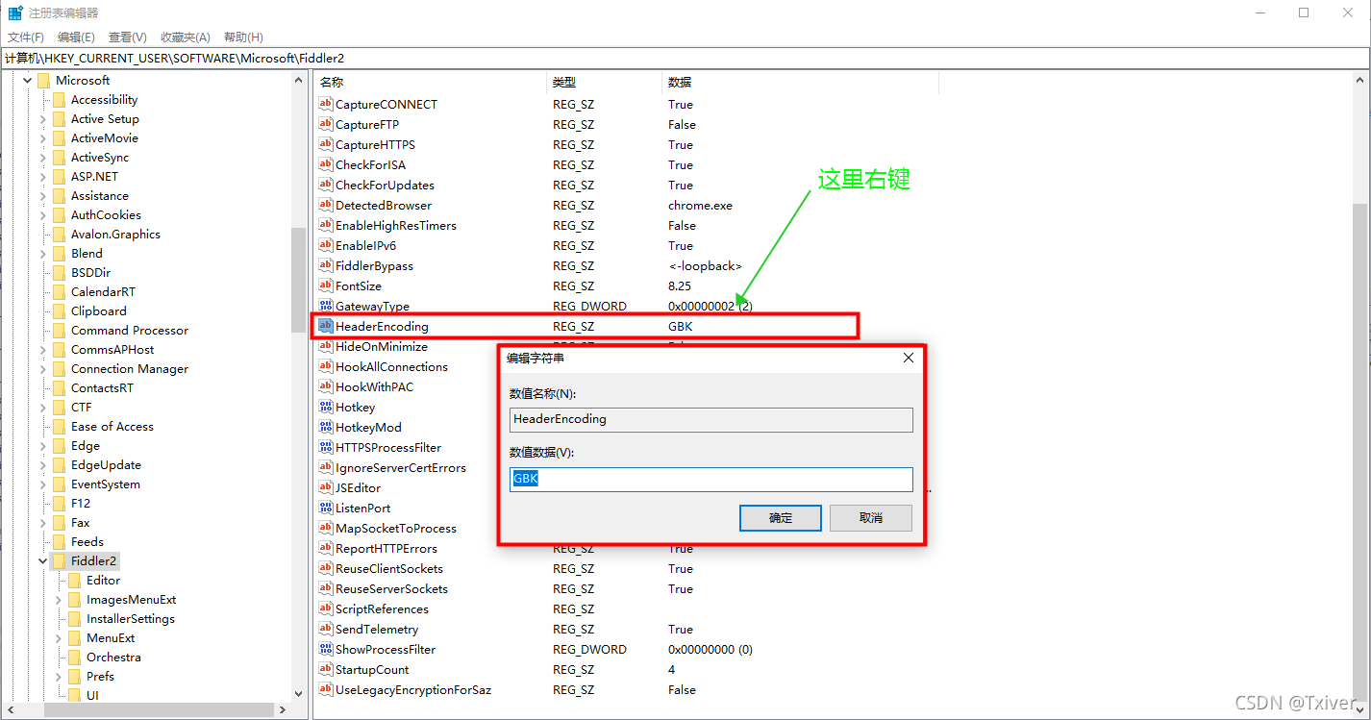Open the 帮助(H) menu
The image size is (1371, 720).
point(243,37)
